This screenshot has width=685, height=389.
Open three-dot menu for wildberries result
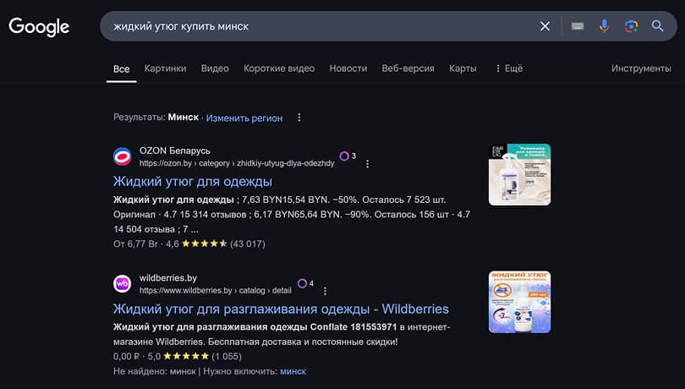click(325, 291)
